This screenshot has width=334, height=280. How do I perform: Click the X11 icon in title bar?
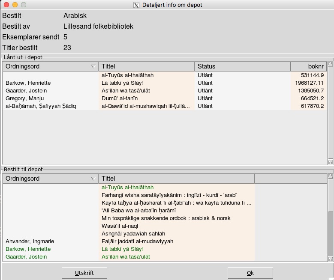tap(136, 5)
